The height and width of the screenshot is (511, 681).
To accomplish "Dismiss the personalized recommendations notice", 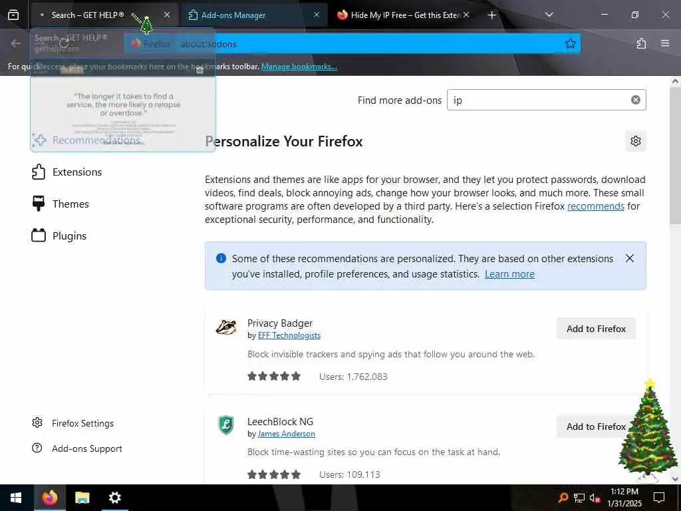I will click(630, 259).
